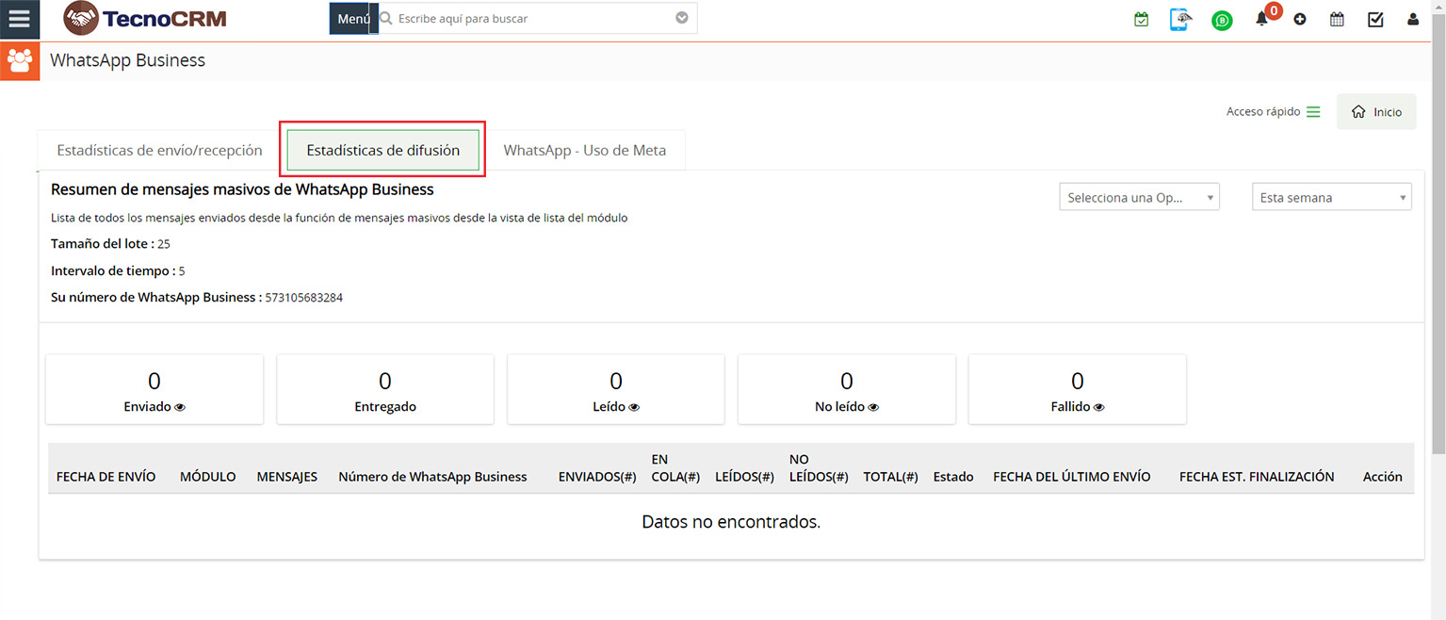Switch to Estadísticas de envío/recepción tab
The height and width of the screenshot is (620, 1446).
click(x=159, y=150)
